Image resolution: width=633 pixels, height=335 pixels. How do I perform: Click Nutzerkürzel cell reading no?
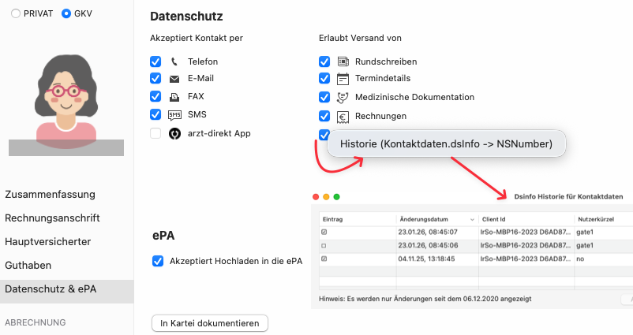coord(580,259)
